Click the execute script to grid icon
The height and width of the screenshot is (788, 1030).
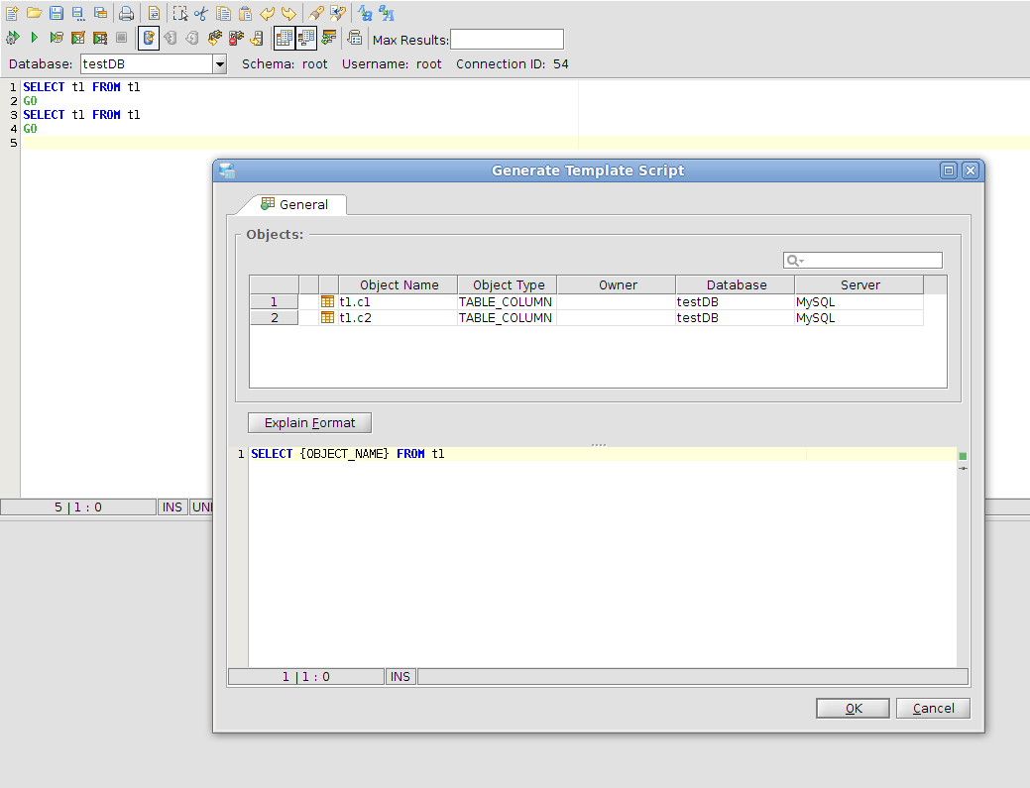tap(78, 38)
